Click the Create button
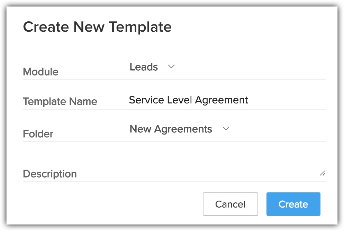344x231 pixels. 293,204
